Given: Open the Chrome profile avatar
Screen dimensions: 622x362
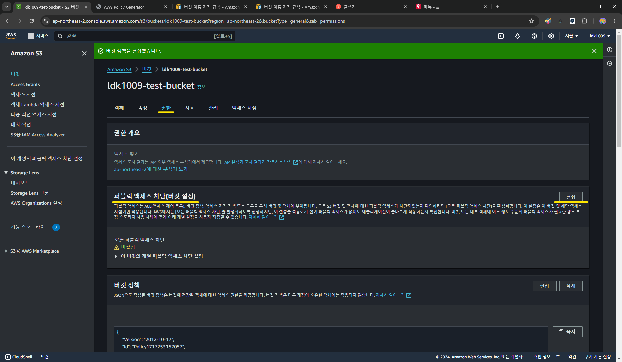Looking at the screenshot, I should pyautogui.click(x=603, y=21).
